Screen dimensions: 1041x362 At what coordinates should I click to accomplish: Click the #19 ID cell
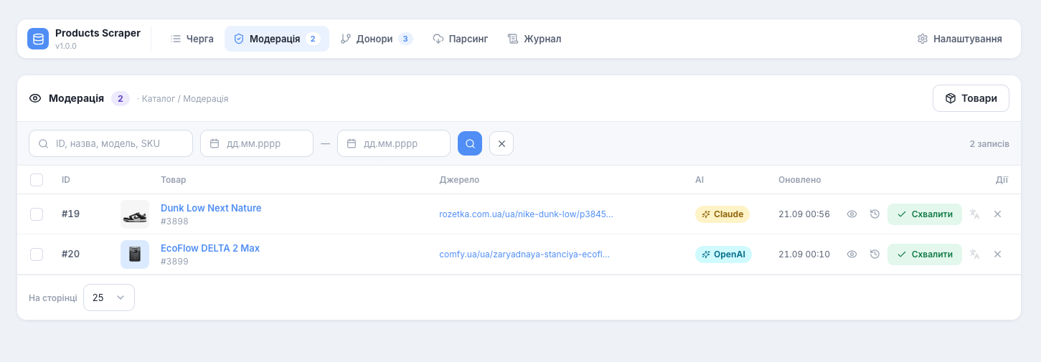click(x=70, y=214)
